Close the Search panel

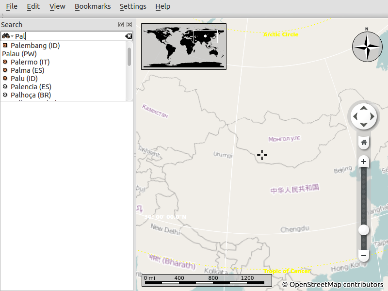pyautogui.click(x=129, y=25)
